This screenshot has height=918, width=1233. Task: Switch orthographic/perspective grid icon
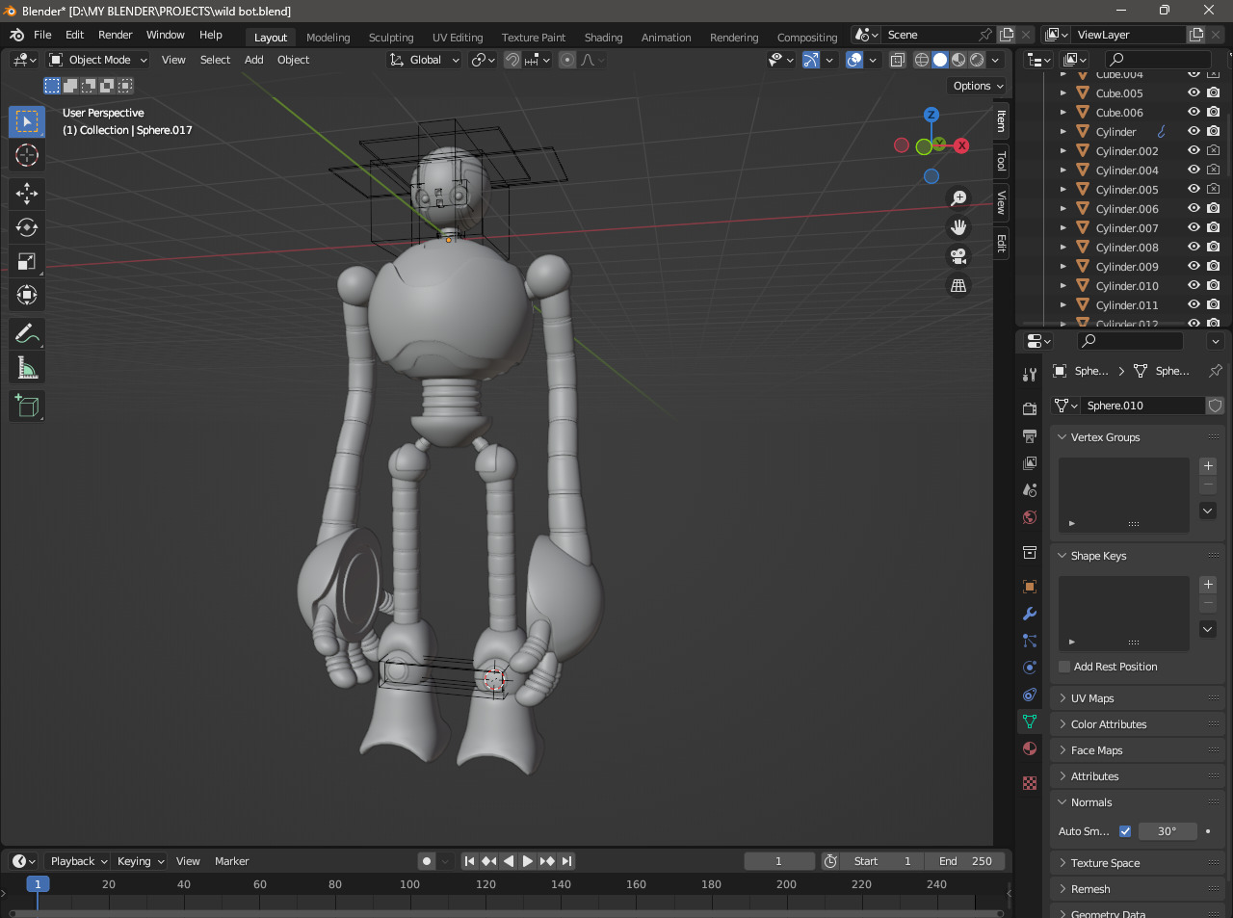(x=958, y=285)
